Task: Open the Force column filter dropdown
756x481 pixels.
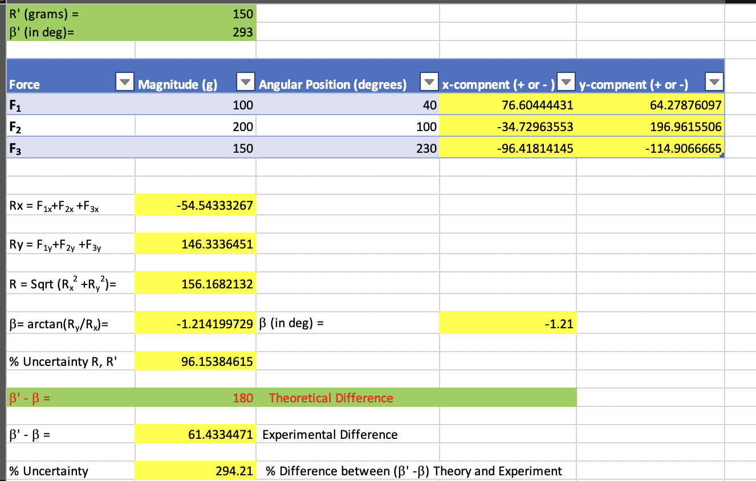Action: [x=124, y=81]
